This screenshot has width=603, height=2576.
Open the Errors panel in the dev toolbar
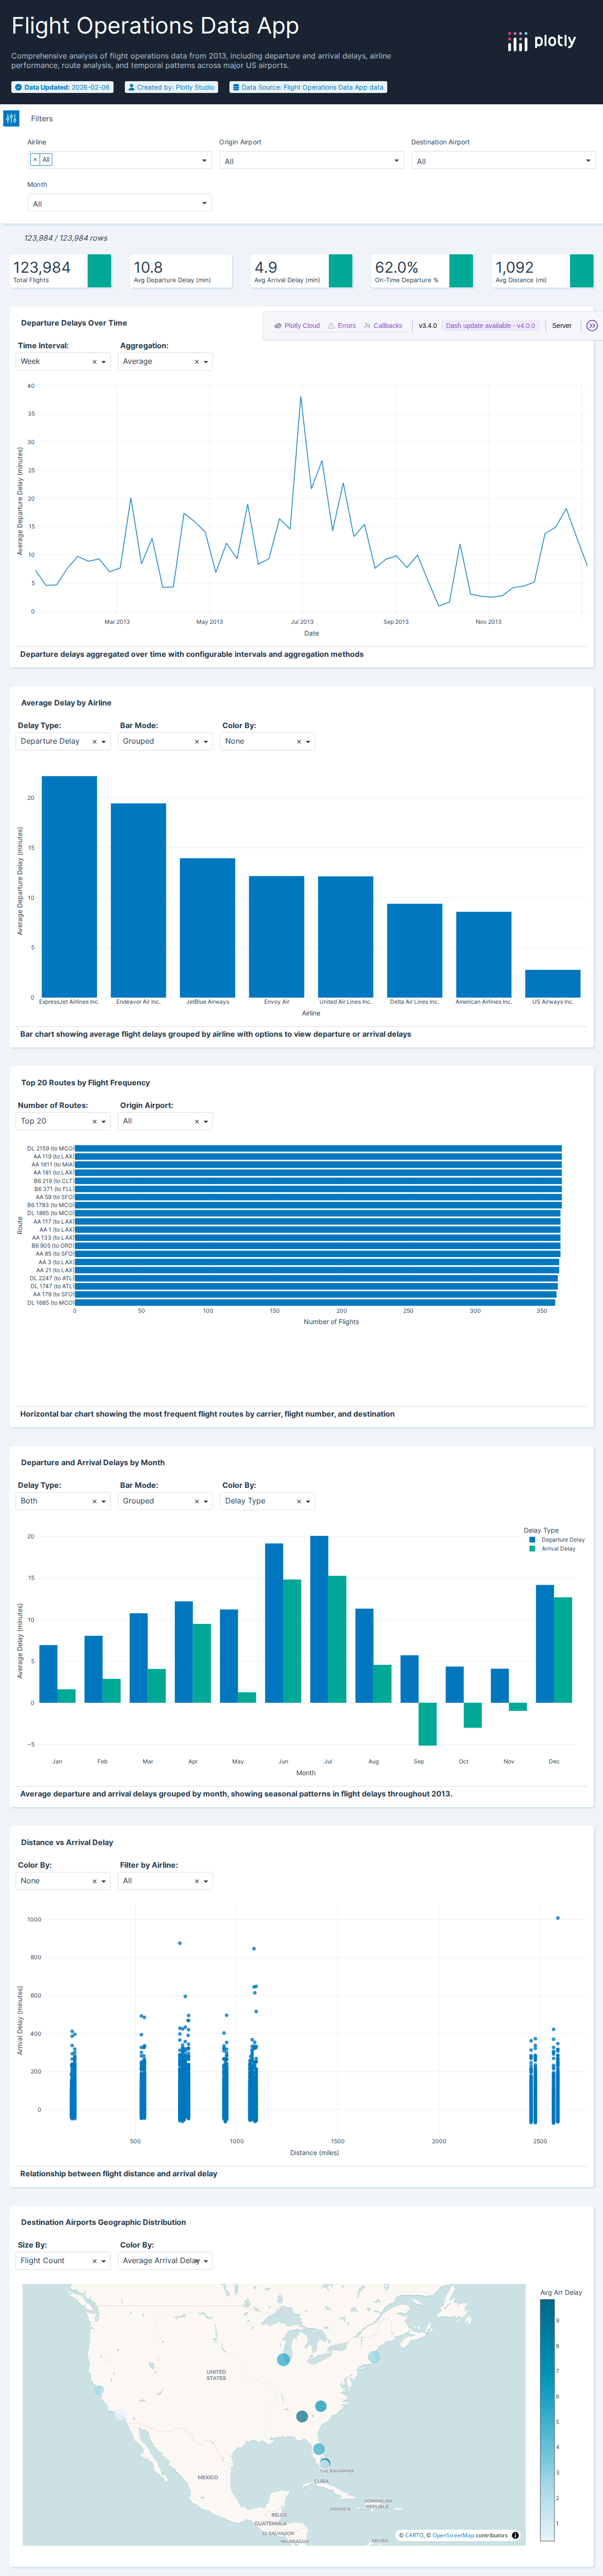(342, 326)
